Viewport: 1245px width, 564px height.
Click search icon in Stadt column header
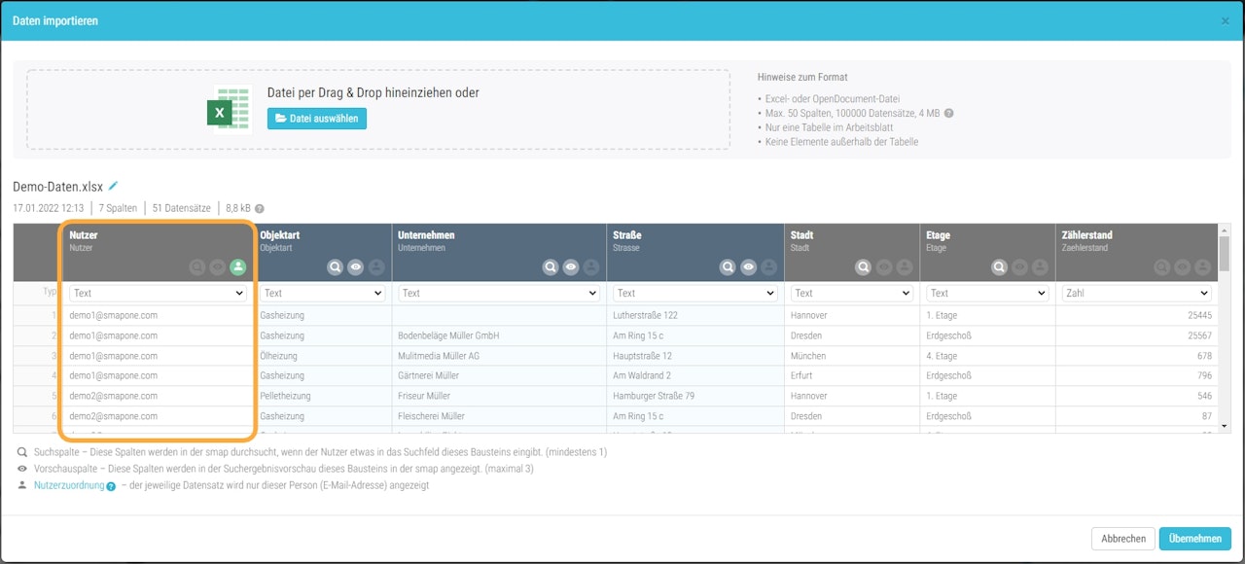pos(863,266)
